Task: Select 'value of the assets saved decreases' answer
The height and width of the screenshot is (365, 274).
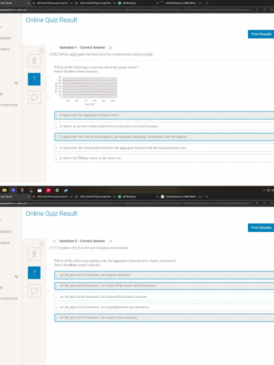Action: click(x=164, y=286)
